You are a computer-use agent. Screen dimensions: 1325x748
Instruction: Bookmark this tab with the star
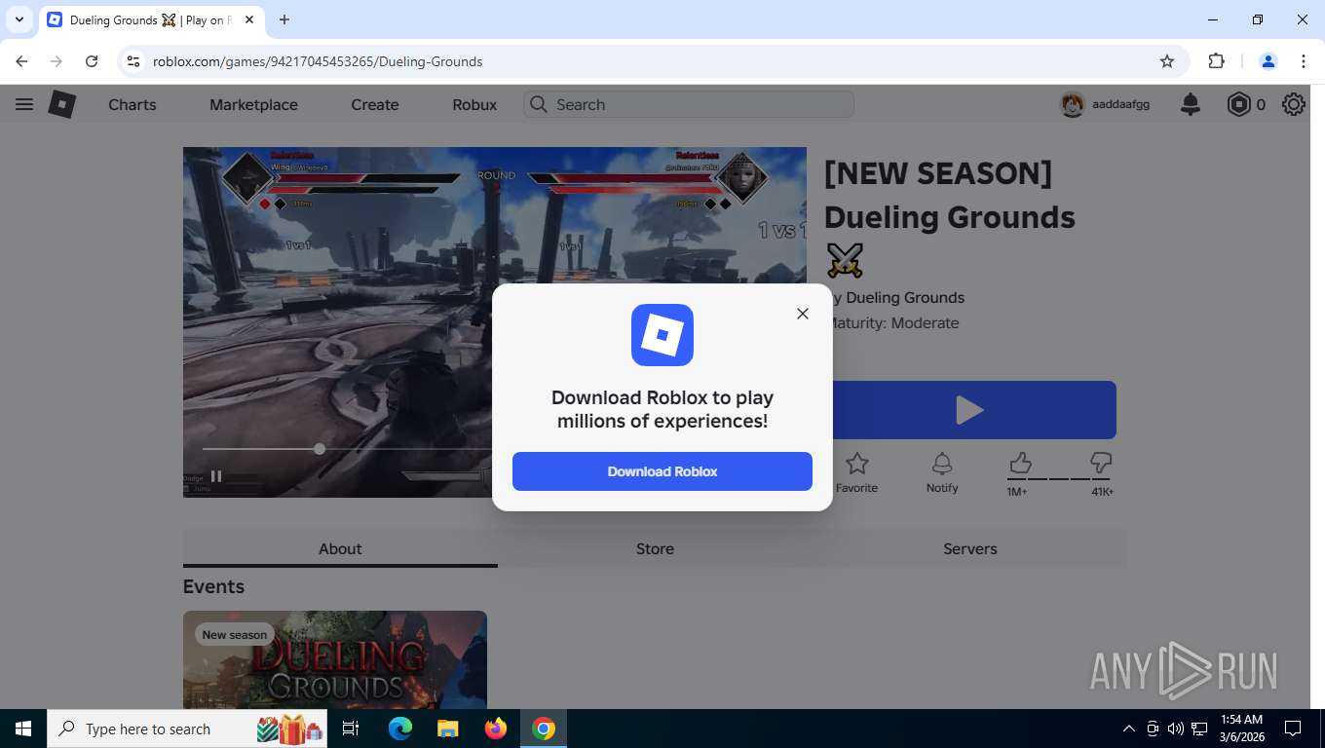click(1167, 61)
